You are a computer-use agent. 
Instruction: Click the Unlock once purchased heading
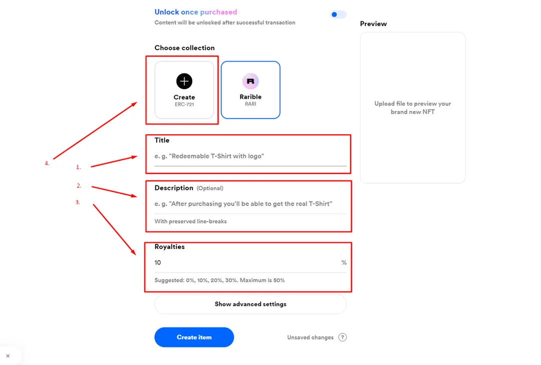click(x=195, y=12)
